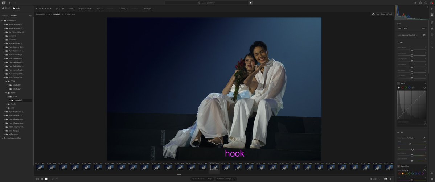
Task: Toggle the left panel layout icon
Action: (4, 3)
